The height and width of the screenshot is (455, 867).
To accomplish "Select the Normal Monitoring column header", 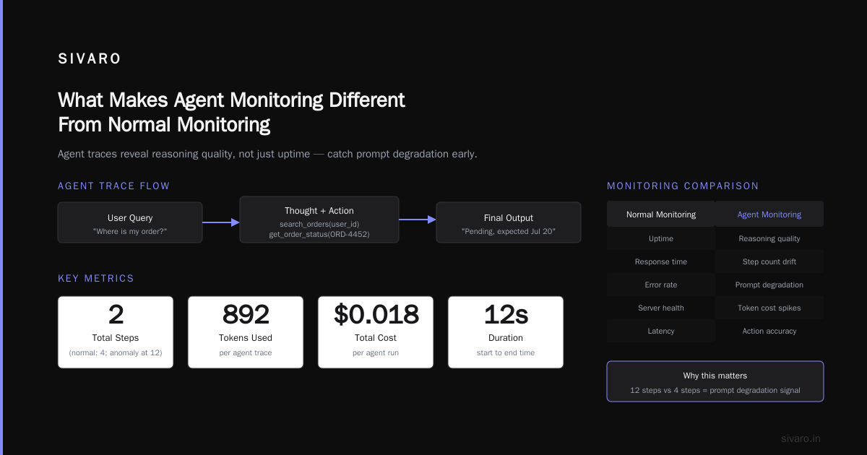I will click(661, 214).
